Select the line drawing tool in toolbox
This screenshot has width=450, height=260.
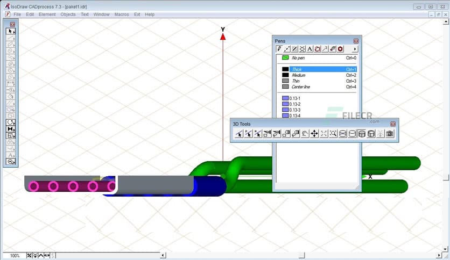(x=11, y=38)
